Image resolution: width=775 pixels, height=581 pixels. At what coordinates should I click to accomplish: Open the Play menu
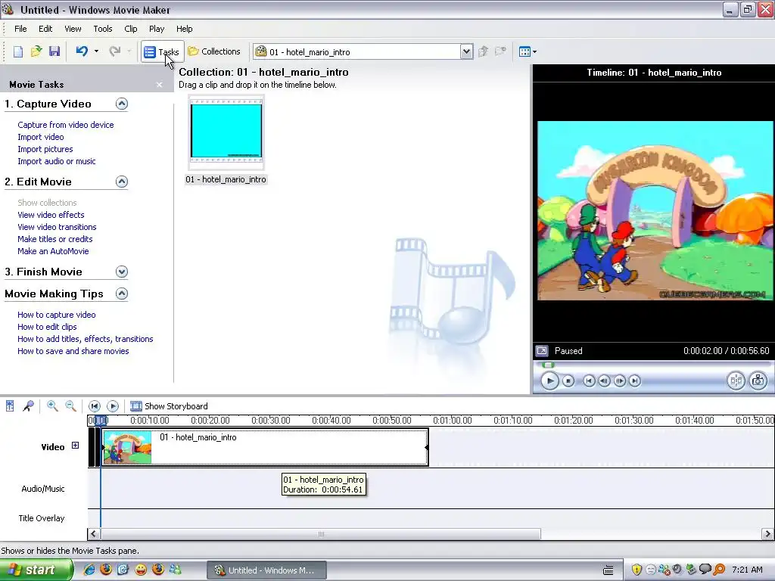[x=157, y=29]
